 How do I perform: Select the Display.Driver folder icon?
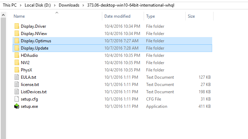(x=17, y=26)
